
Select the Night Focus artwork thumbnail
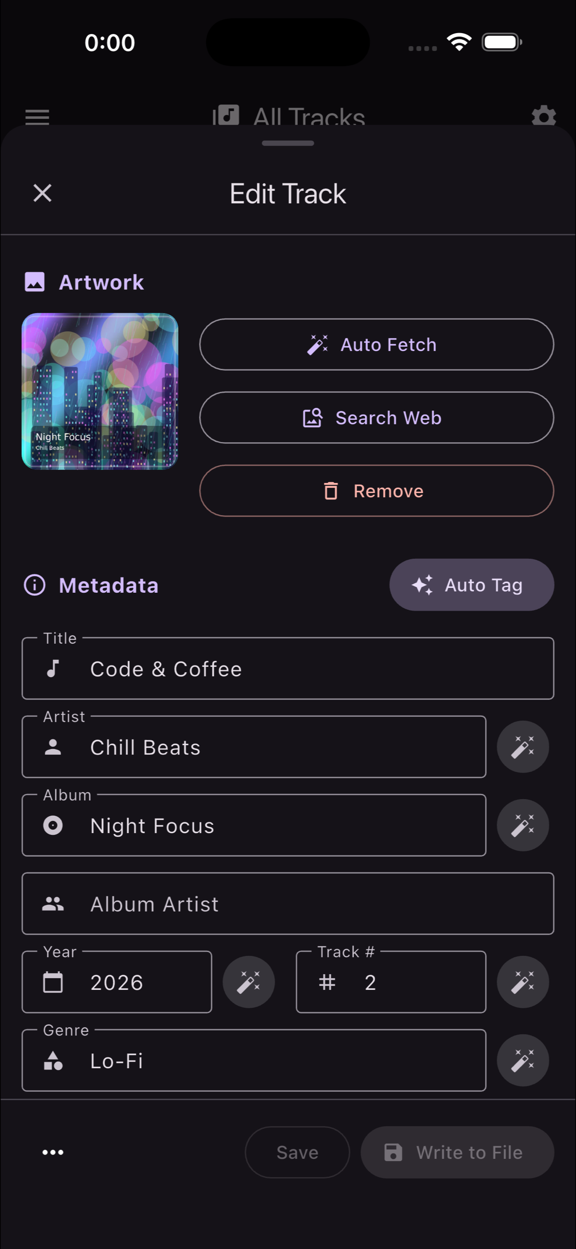pyautogui.click(x=100, y=391)
